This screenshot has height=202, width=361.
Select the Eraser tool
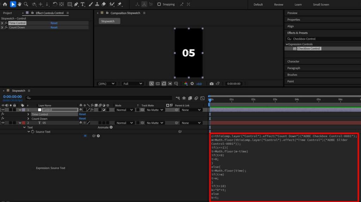pyautogui.click(x=104, y=4)
